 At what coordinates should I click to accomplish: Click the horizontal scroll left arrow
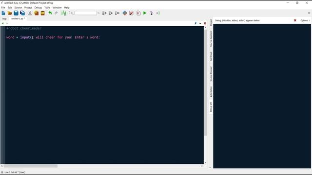click(2, 166)
